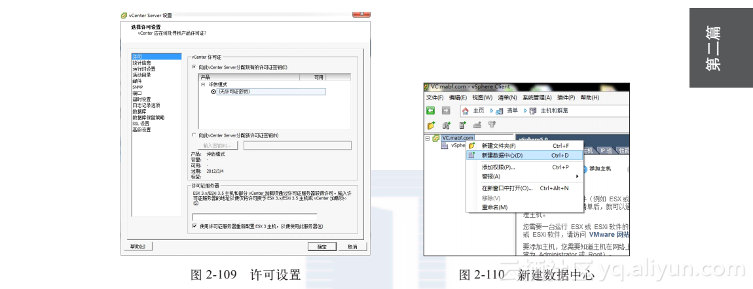Select VC.mabf.com node in the inventory tree

[458, 138]
